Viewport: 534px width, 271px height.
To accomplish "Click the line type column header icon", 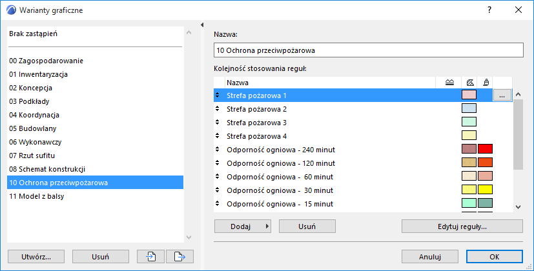I will coord(450,82).
